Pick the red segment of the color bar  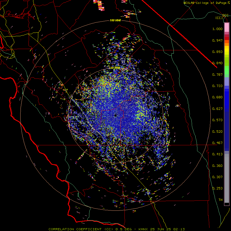[227, 38]
